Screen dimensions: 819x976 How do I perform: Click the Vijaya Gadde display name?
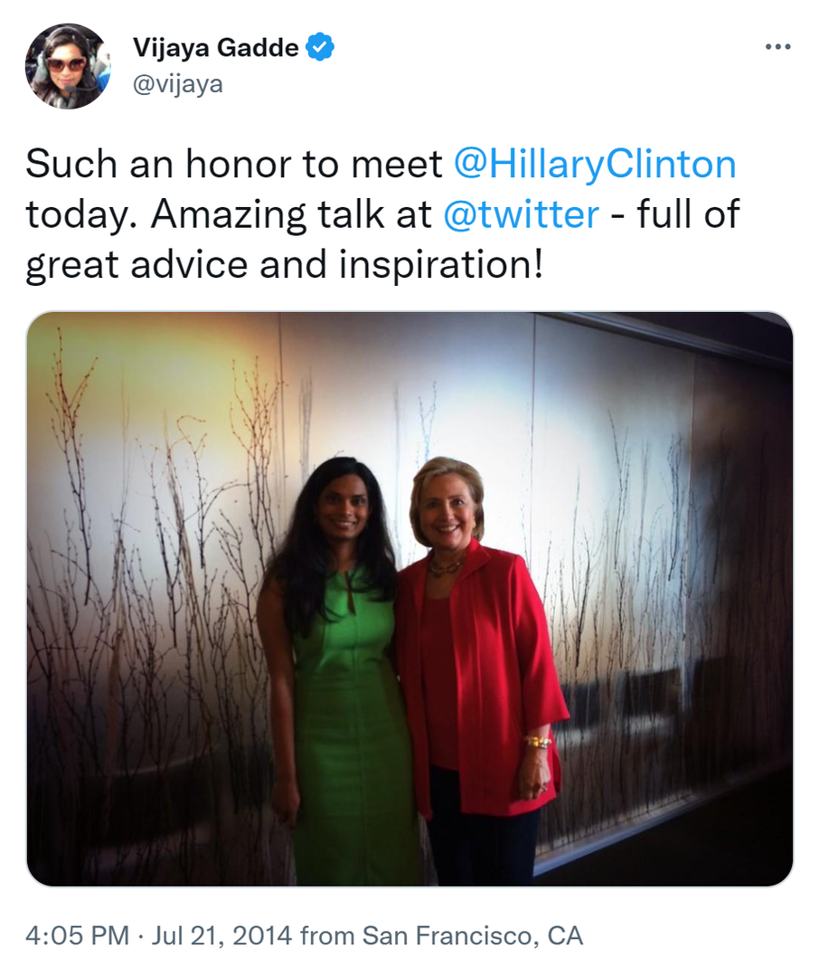click(x=215, y=47)
